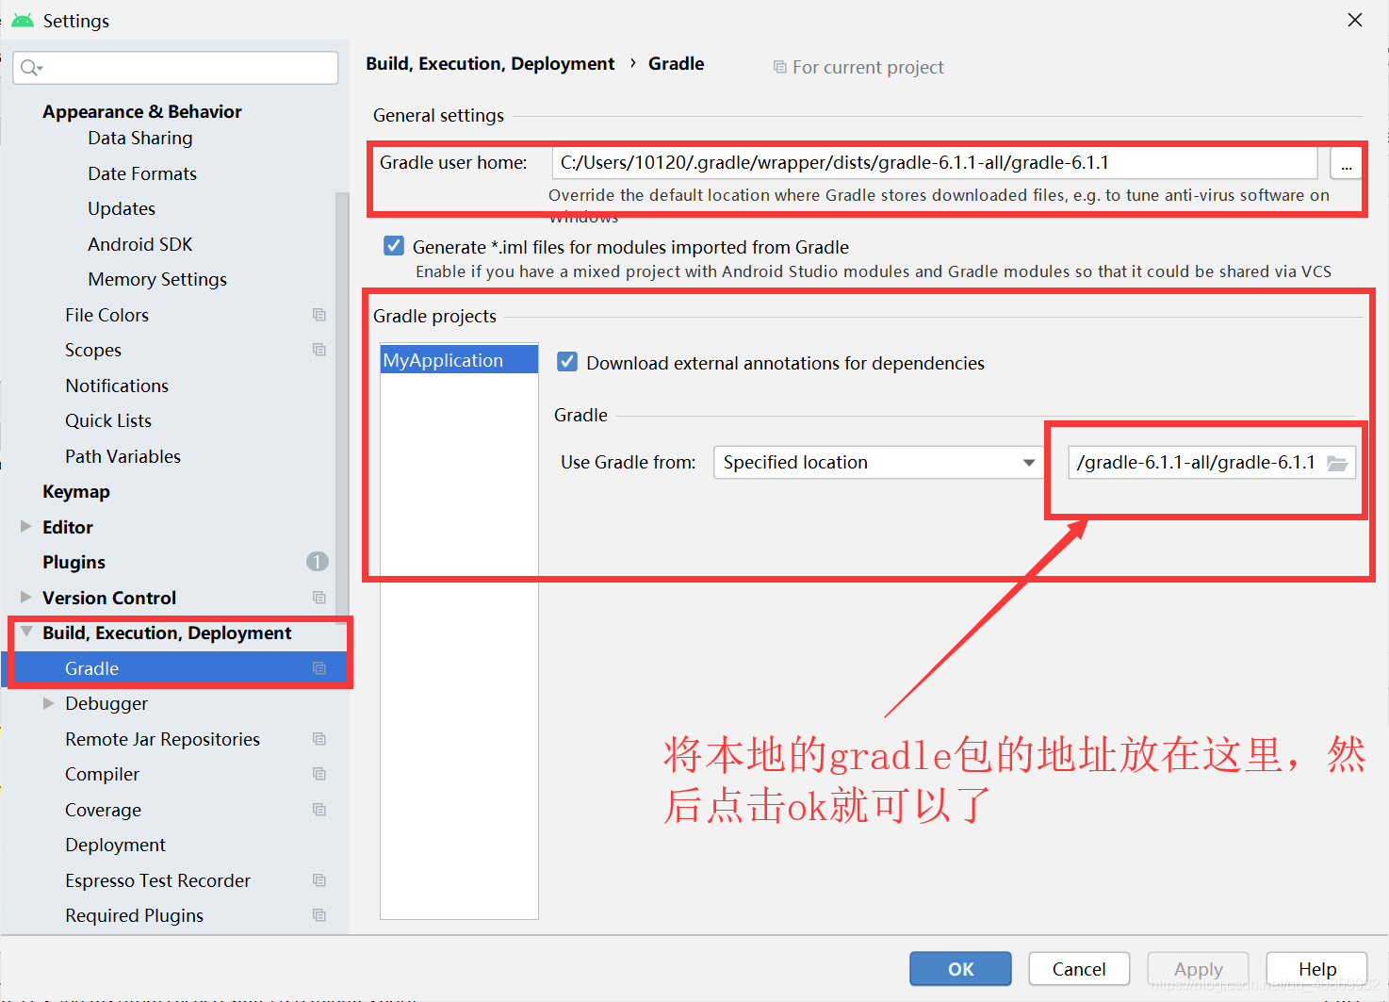The width and height of the screenshot is (1389, 1002).
Task: Open Date Formats settings
Action: 142,173
